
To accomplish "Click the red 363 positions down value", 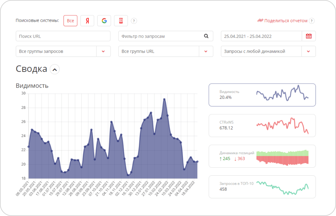I will click(239, 159).
